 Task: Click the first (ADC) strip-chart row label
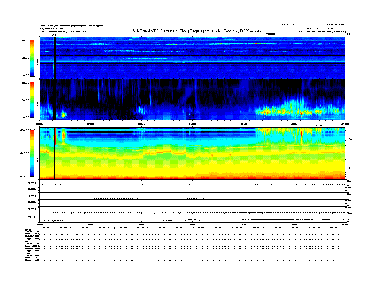click(32, 183)
